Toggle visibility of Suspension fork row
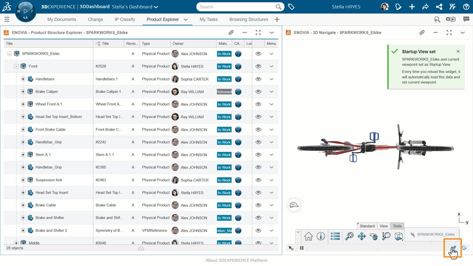This screenshot has height=266, width=473. (x=258, y=180)
